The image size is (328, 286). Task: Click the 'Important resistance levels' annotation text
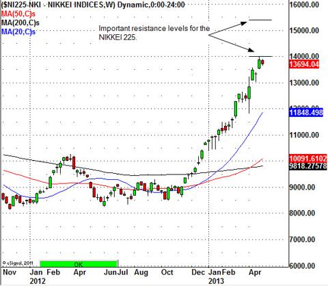pos(154,33)
